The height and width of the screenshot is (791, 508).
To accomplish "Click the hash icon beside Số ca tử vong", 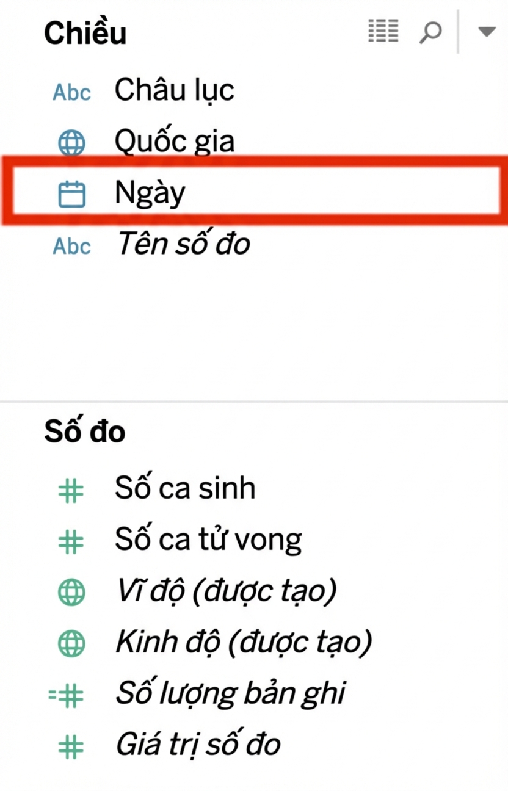I will (71, 541).
